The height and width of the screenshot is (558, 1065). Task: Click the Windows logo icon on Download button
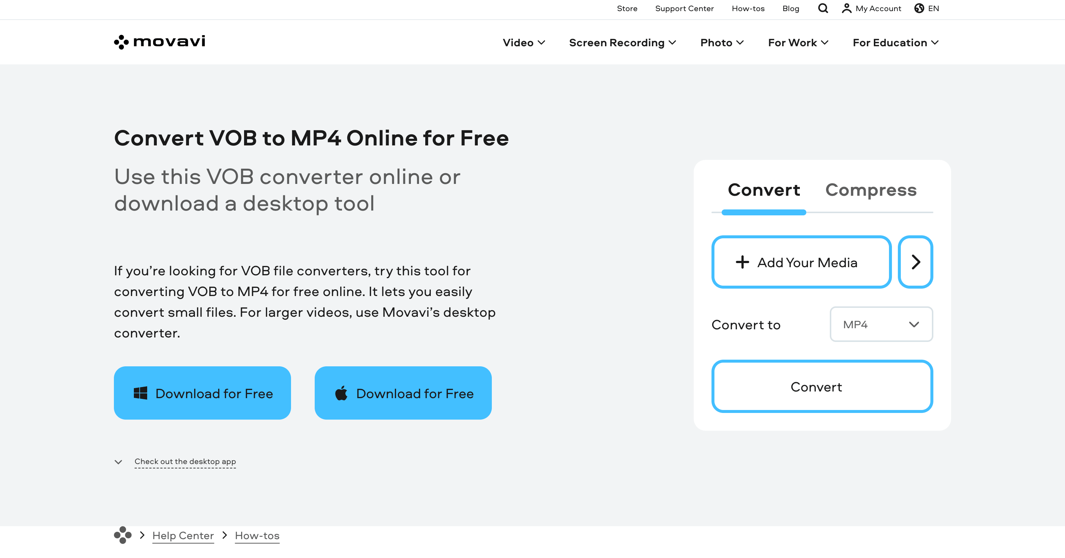point(140,393)
